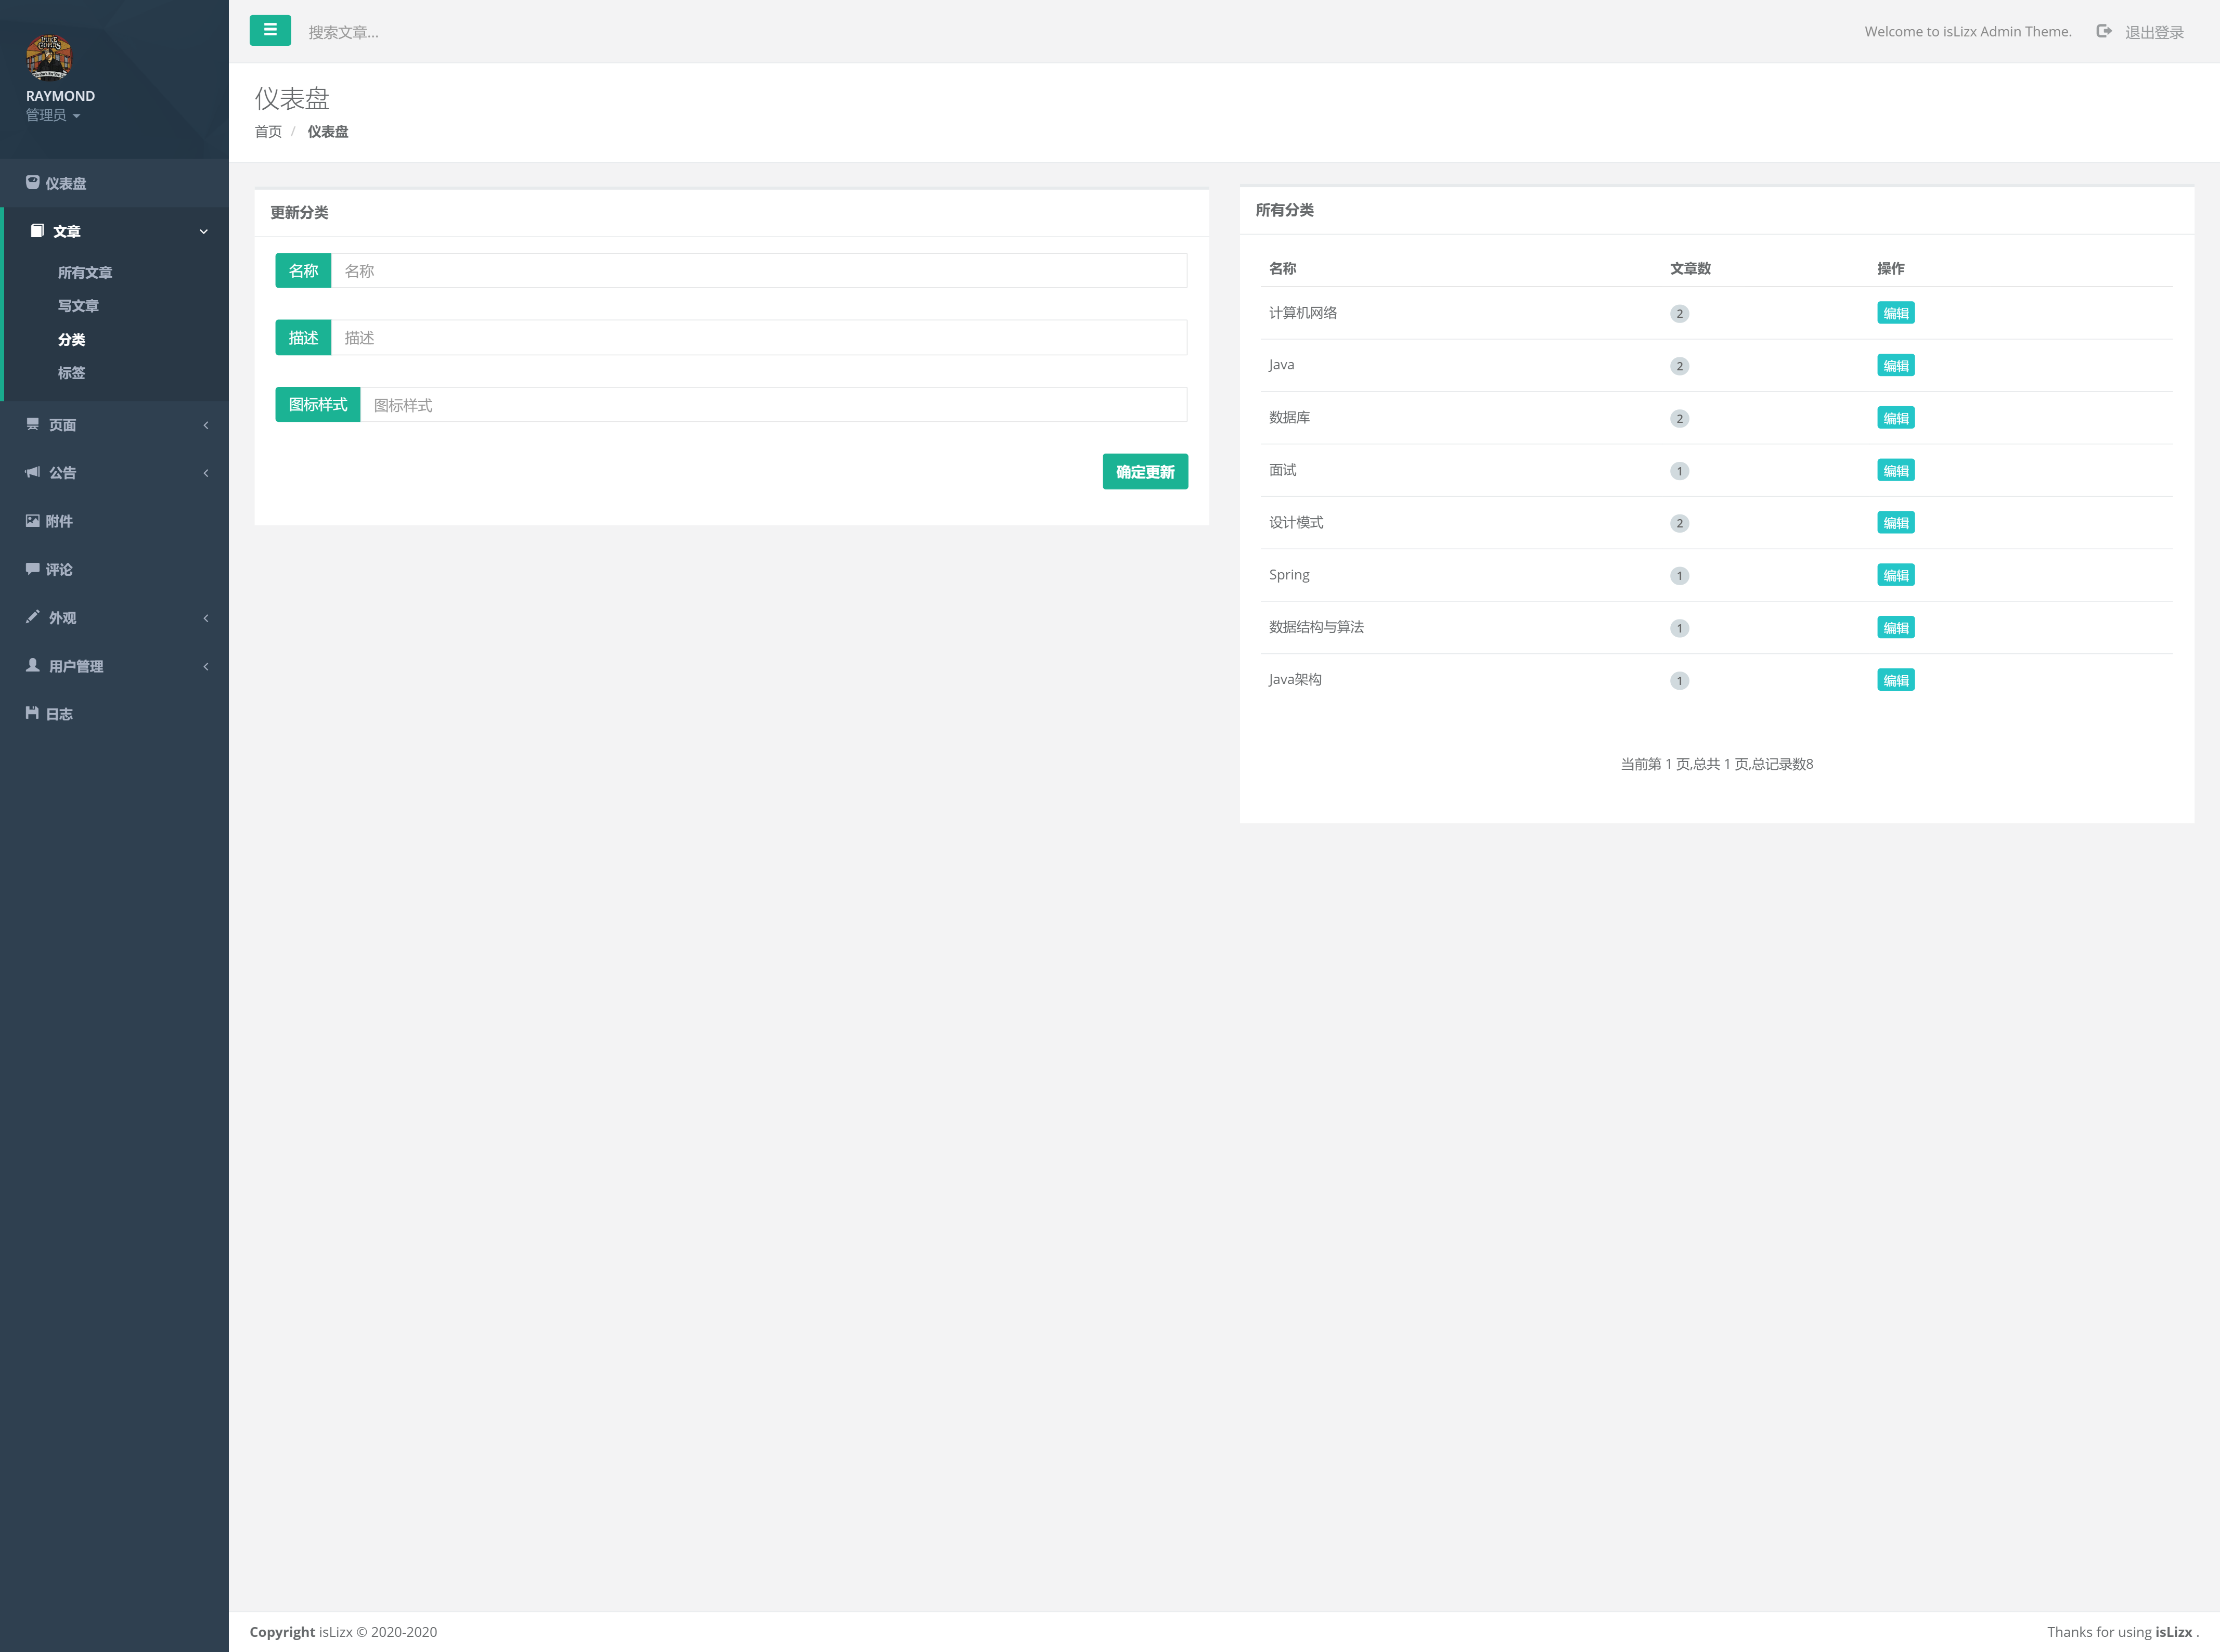Image resolution: width=2220 pixels, height=1652 pixels.
Task: Focus the 图标样式 input field
Action: (773, 405)
